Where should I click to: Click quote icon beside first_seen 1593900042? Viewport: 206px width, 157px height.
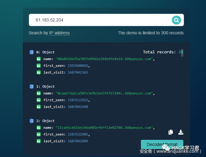(39, 66)
